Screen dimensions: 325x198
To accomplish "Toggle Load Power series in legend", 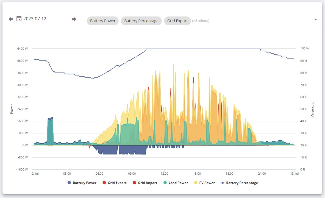I will [176, 183].
